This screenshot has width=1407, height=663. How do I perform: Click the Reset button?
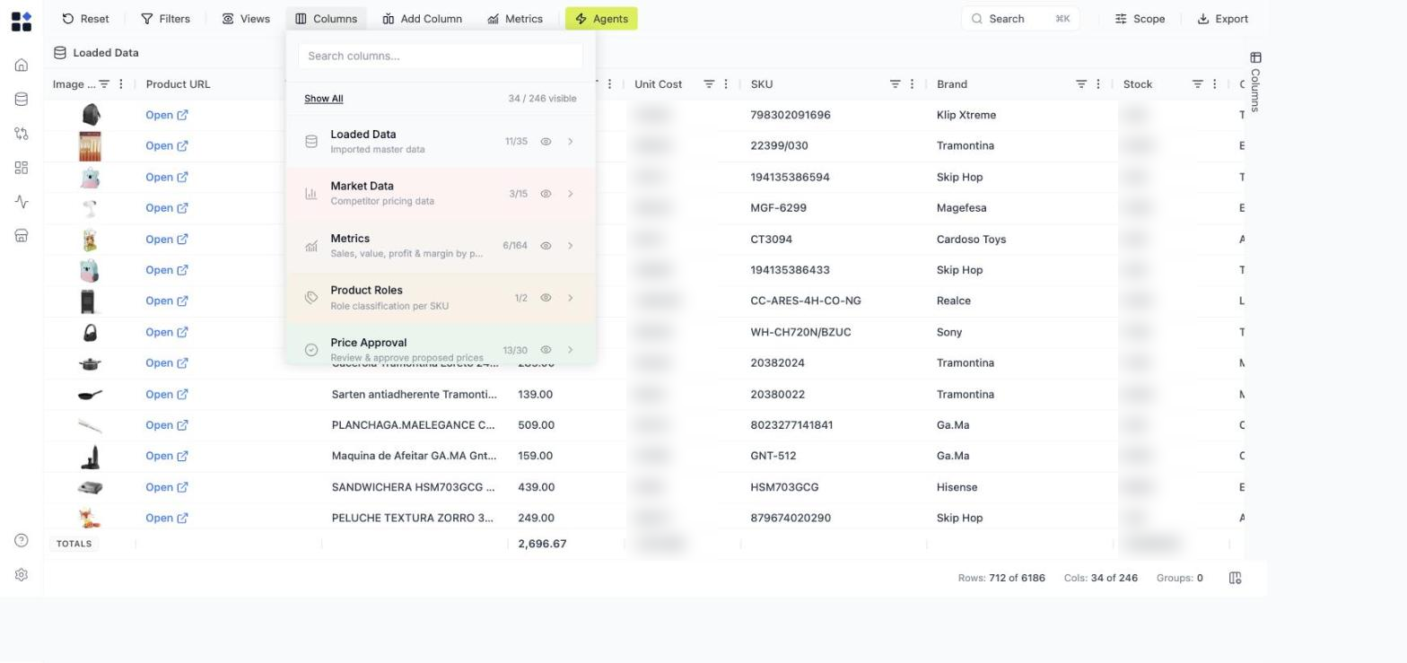click(85, 19)
